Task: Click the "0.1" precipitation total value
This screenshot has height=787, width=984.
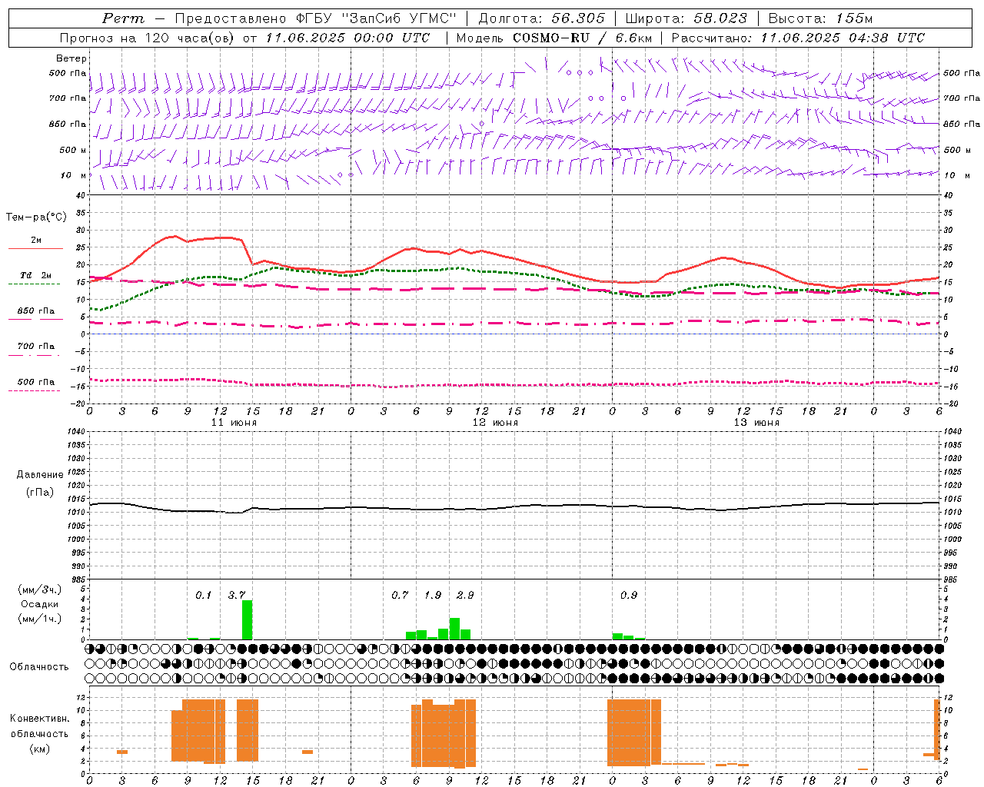Action: [203, 596]
